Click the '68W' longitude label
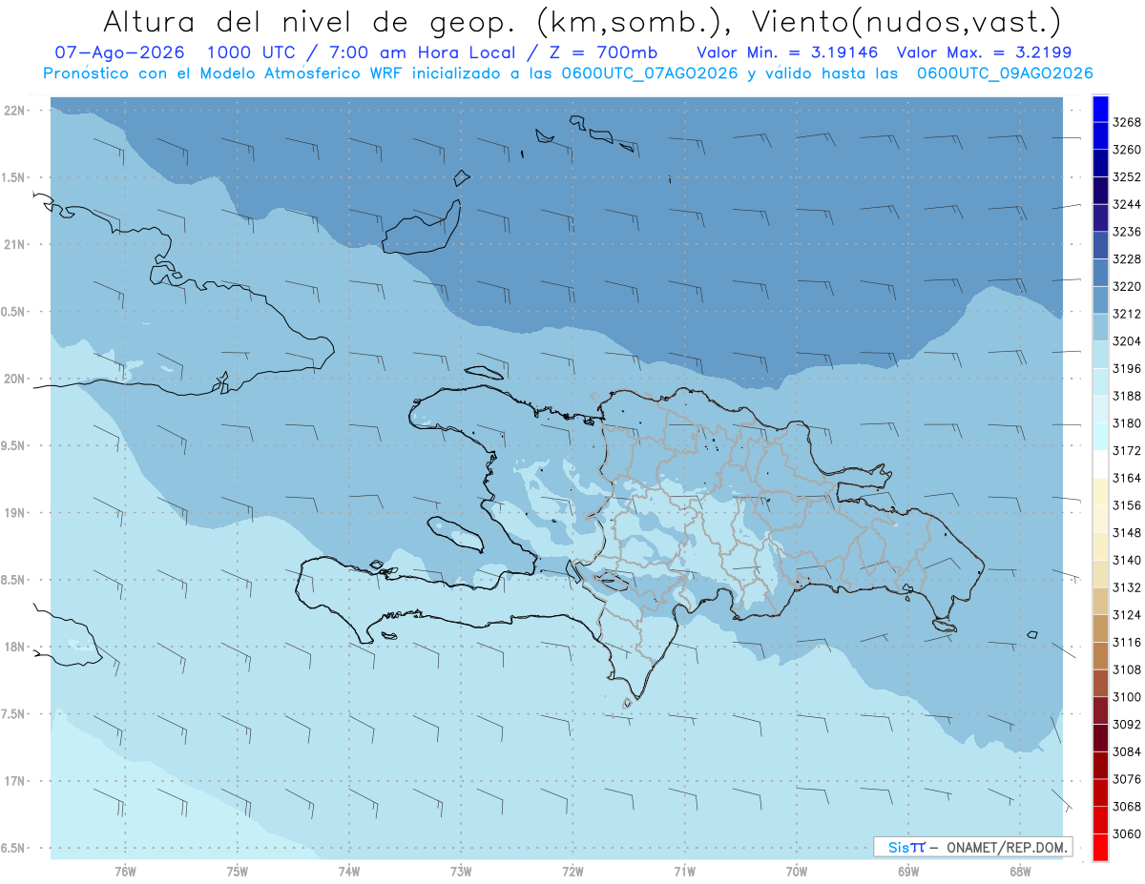 [1020, 872]
